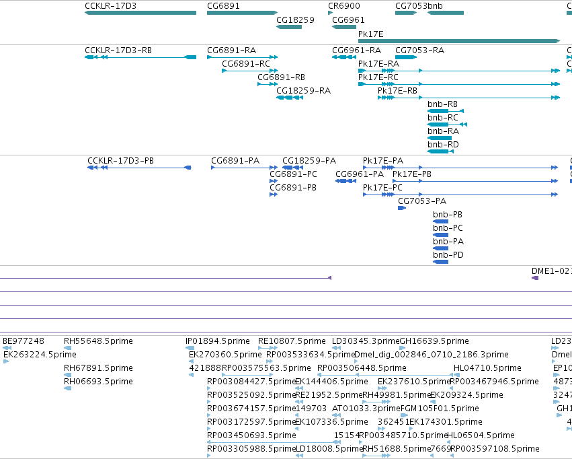Viewport: 572px width, 459px height.
Task: Select transcript CG6891-RC
Action: 250,71
